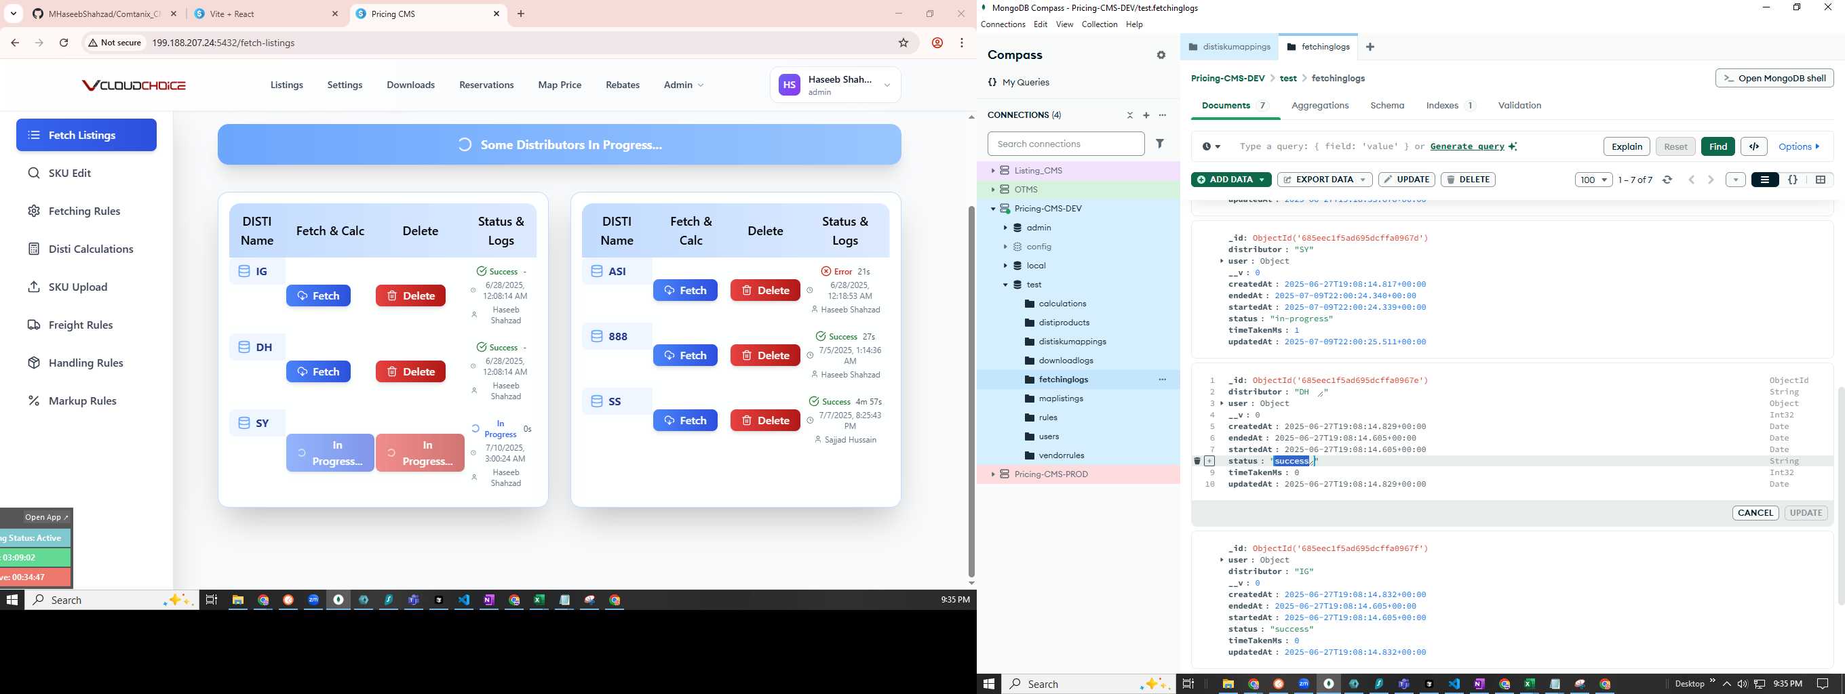Switch to Aggregations tab

(1319, 105)
